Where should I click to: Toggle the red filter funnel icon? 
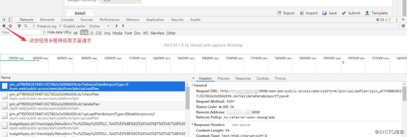pyautogui.click(x=19, y=26)
